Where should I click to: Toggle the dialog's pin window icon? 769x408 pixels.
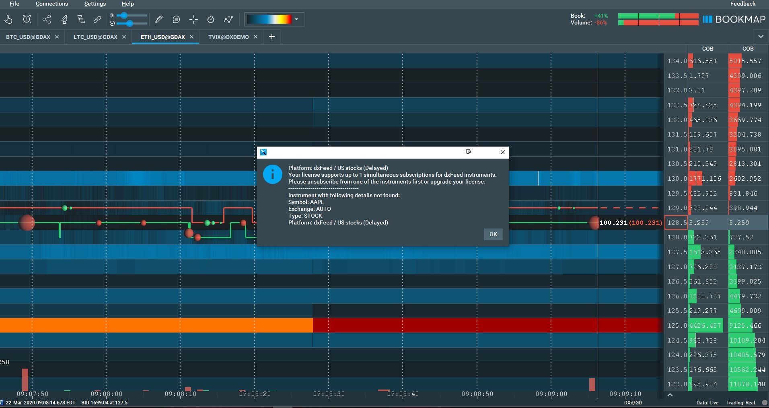click(x=468, y=152)
